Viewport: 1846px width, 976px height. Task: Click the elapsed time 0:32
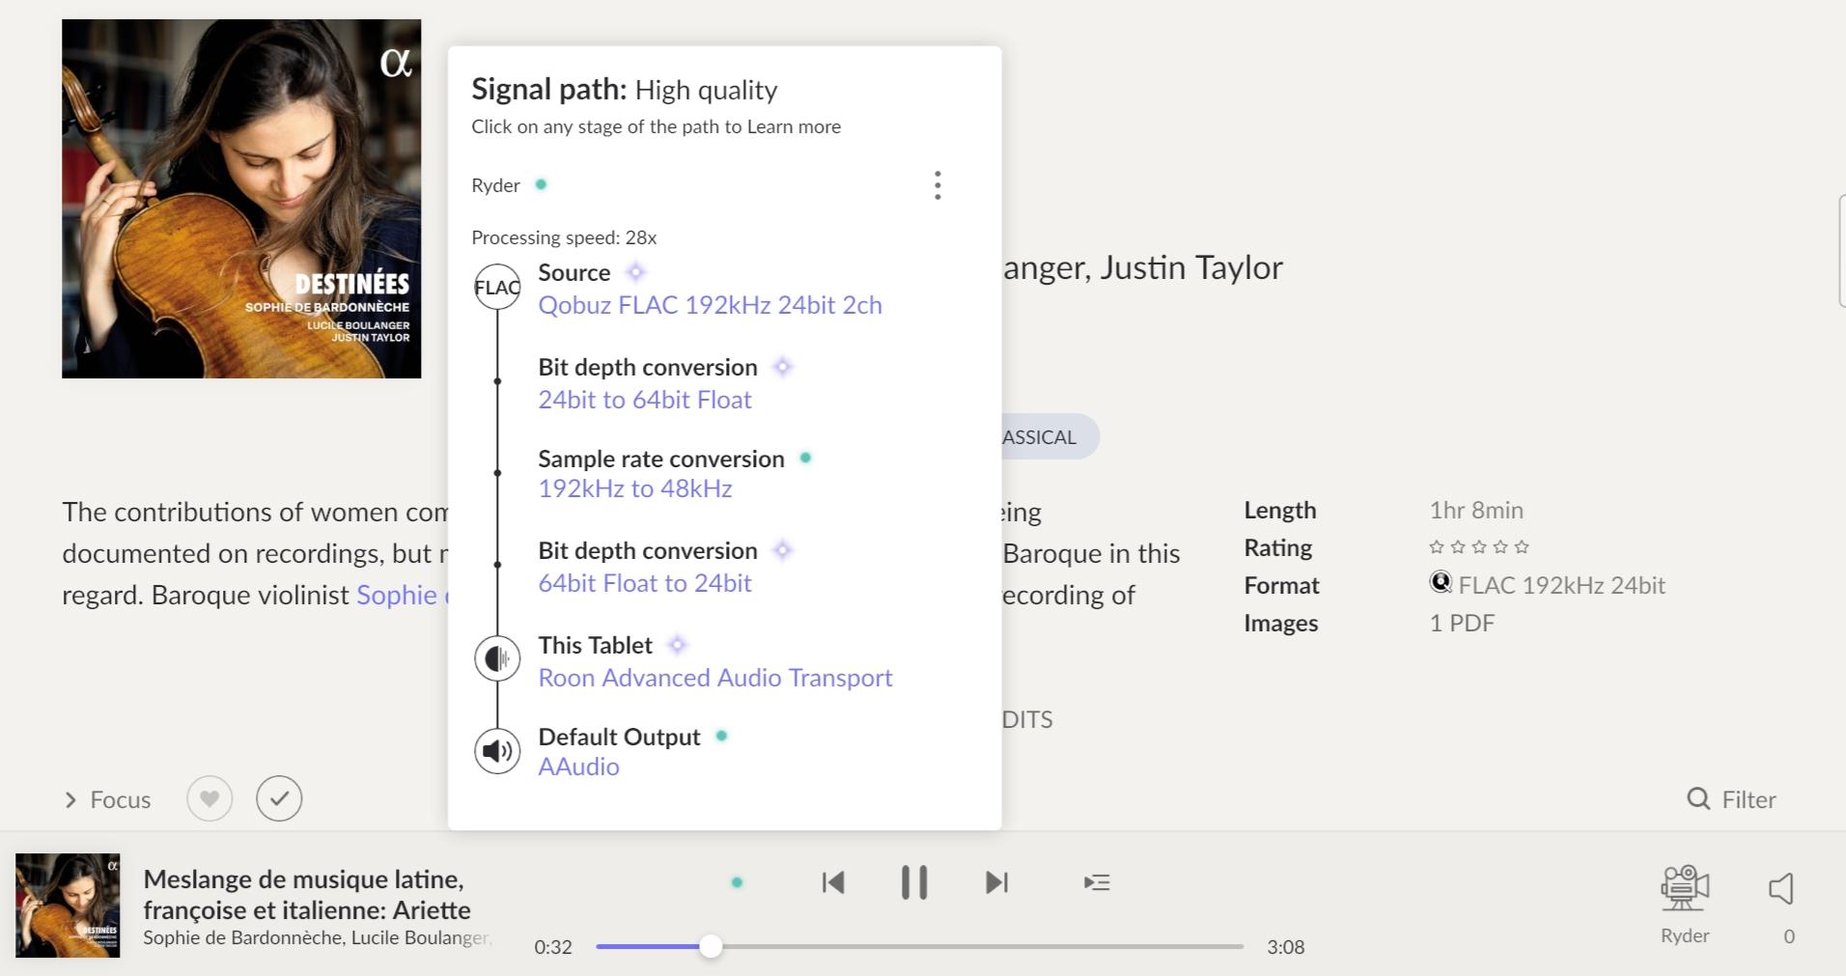click(x=553, y=947)
